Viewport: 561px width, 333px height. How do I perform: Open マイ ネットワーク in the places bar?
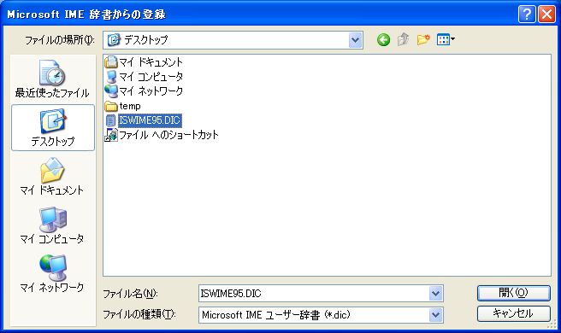(52, 274)
